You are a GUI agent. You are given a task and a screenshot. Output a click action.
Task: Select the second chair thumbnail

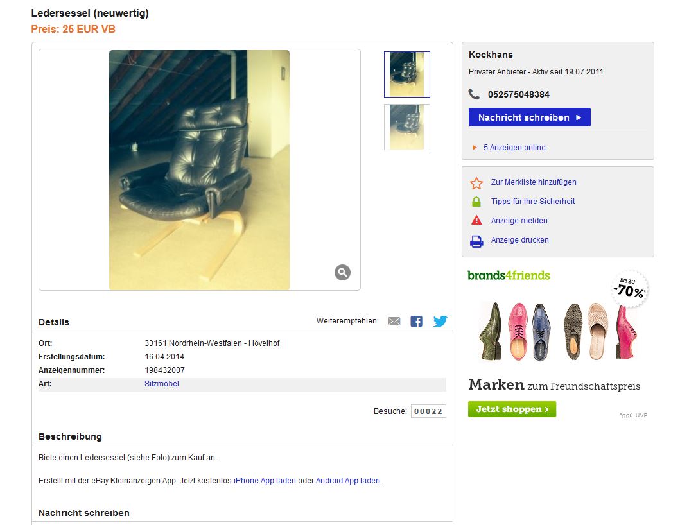(407, 127)
